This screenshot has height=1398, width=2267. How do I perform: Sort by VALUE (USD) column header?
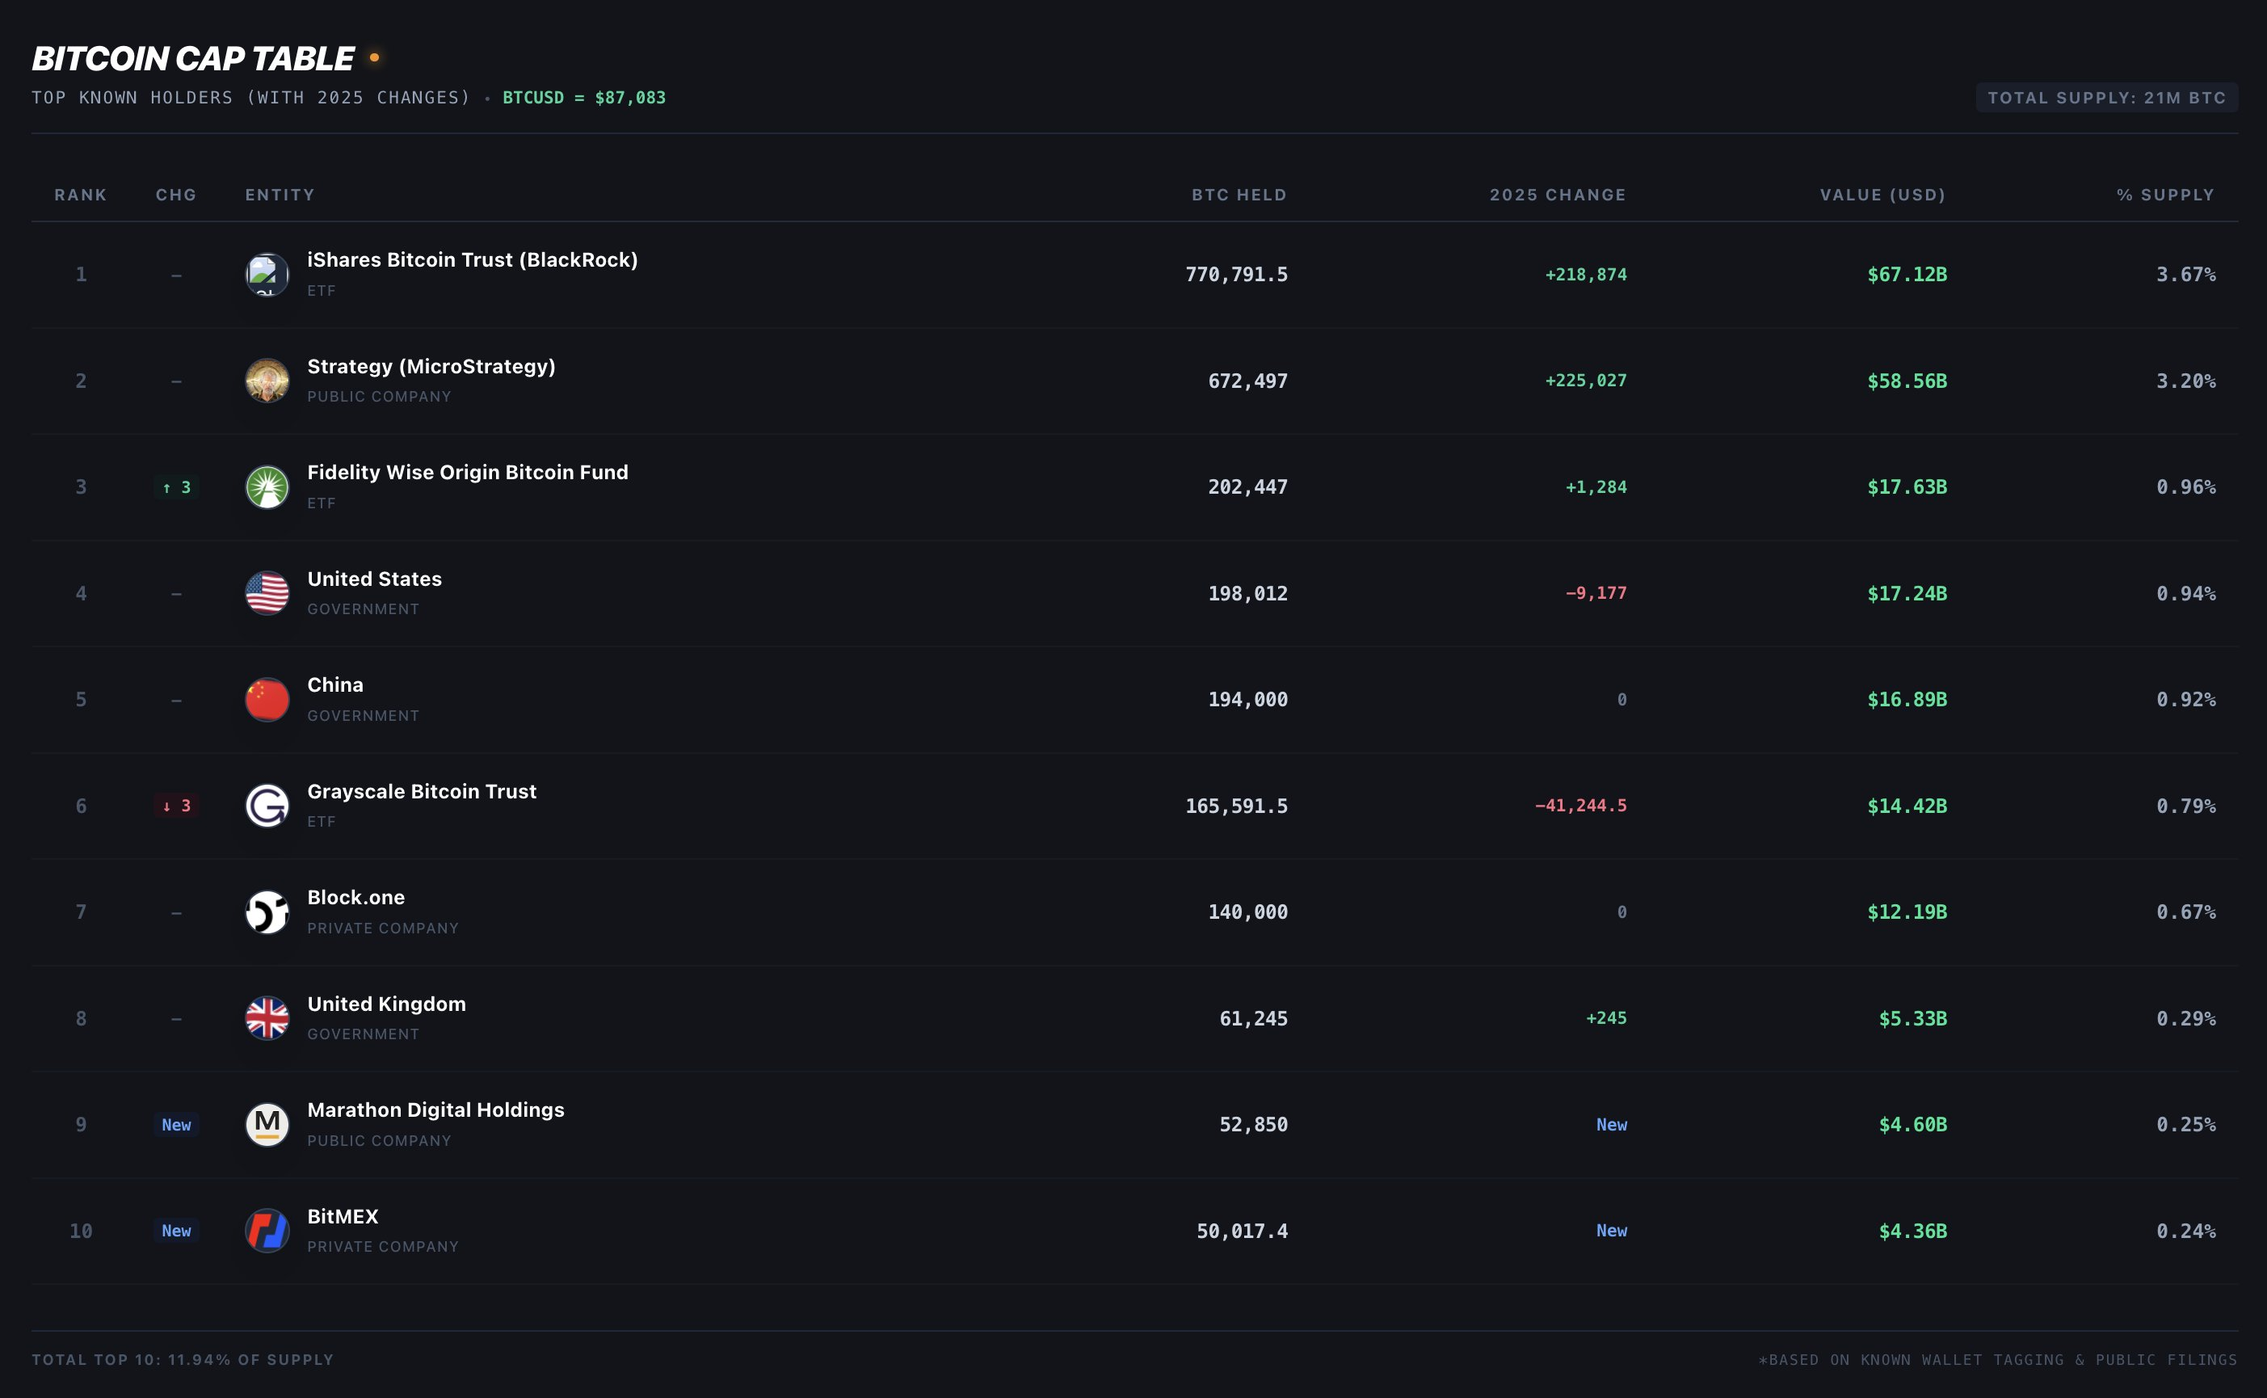1882,195
